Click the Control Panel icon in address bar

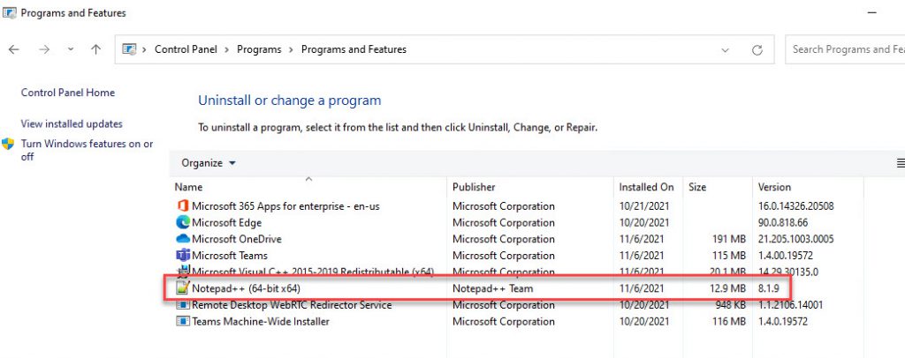click(x=129, y=49)
